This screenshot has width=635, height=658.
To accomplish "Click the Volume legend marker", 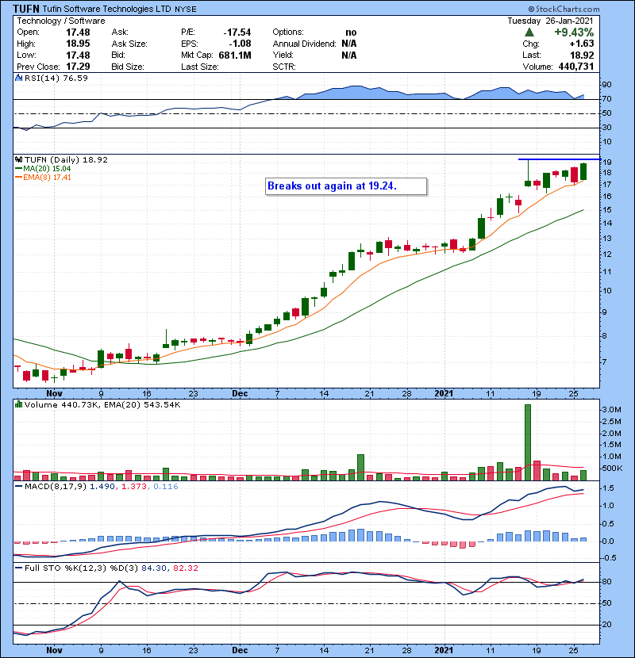I will (19, 404).
